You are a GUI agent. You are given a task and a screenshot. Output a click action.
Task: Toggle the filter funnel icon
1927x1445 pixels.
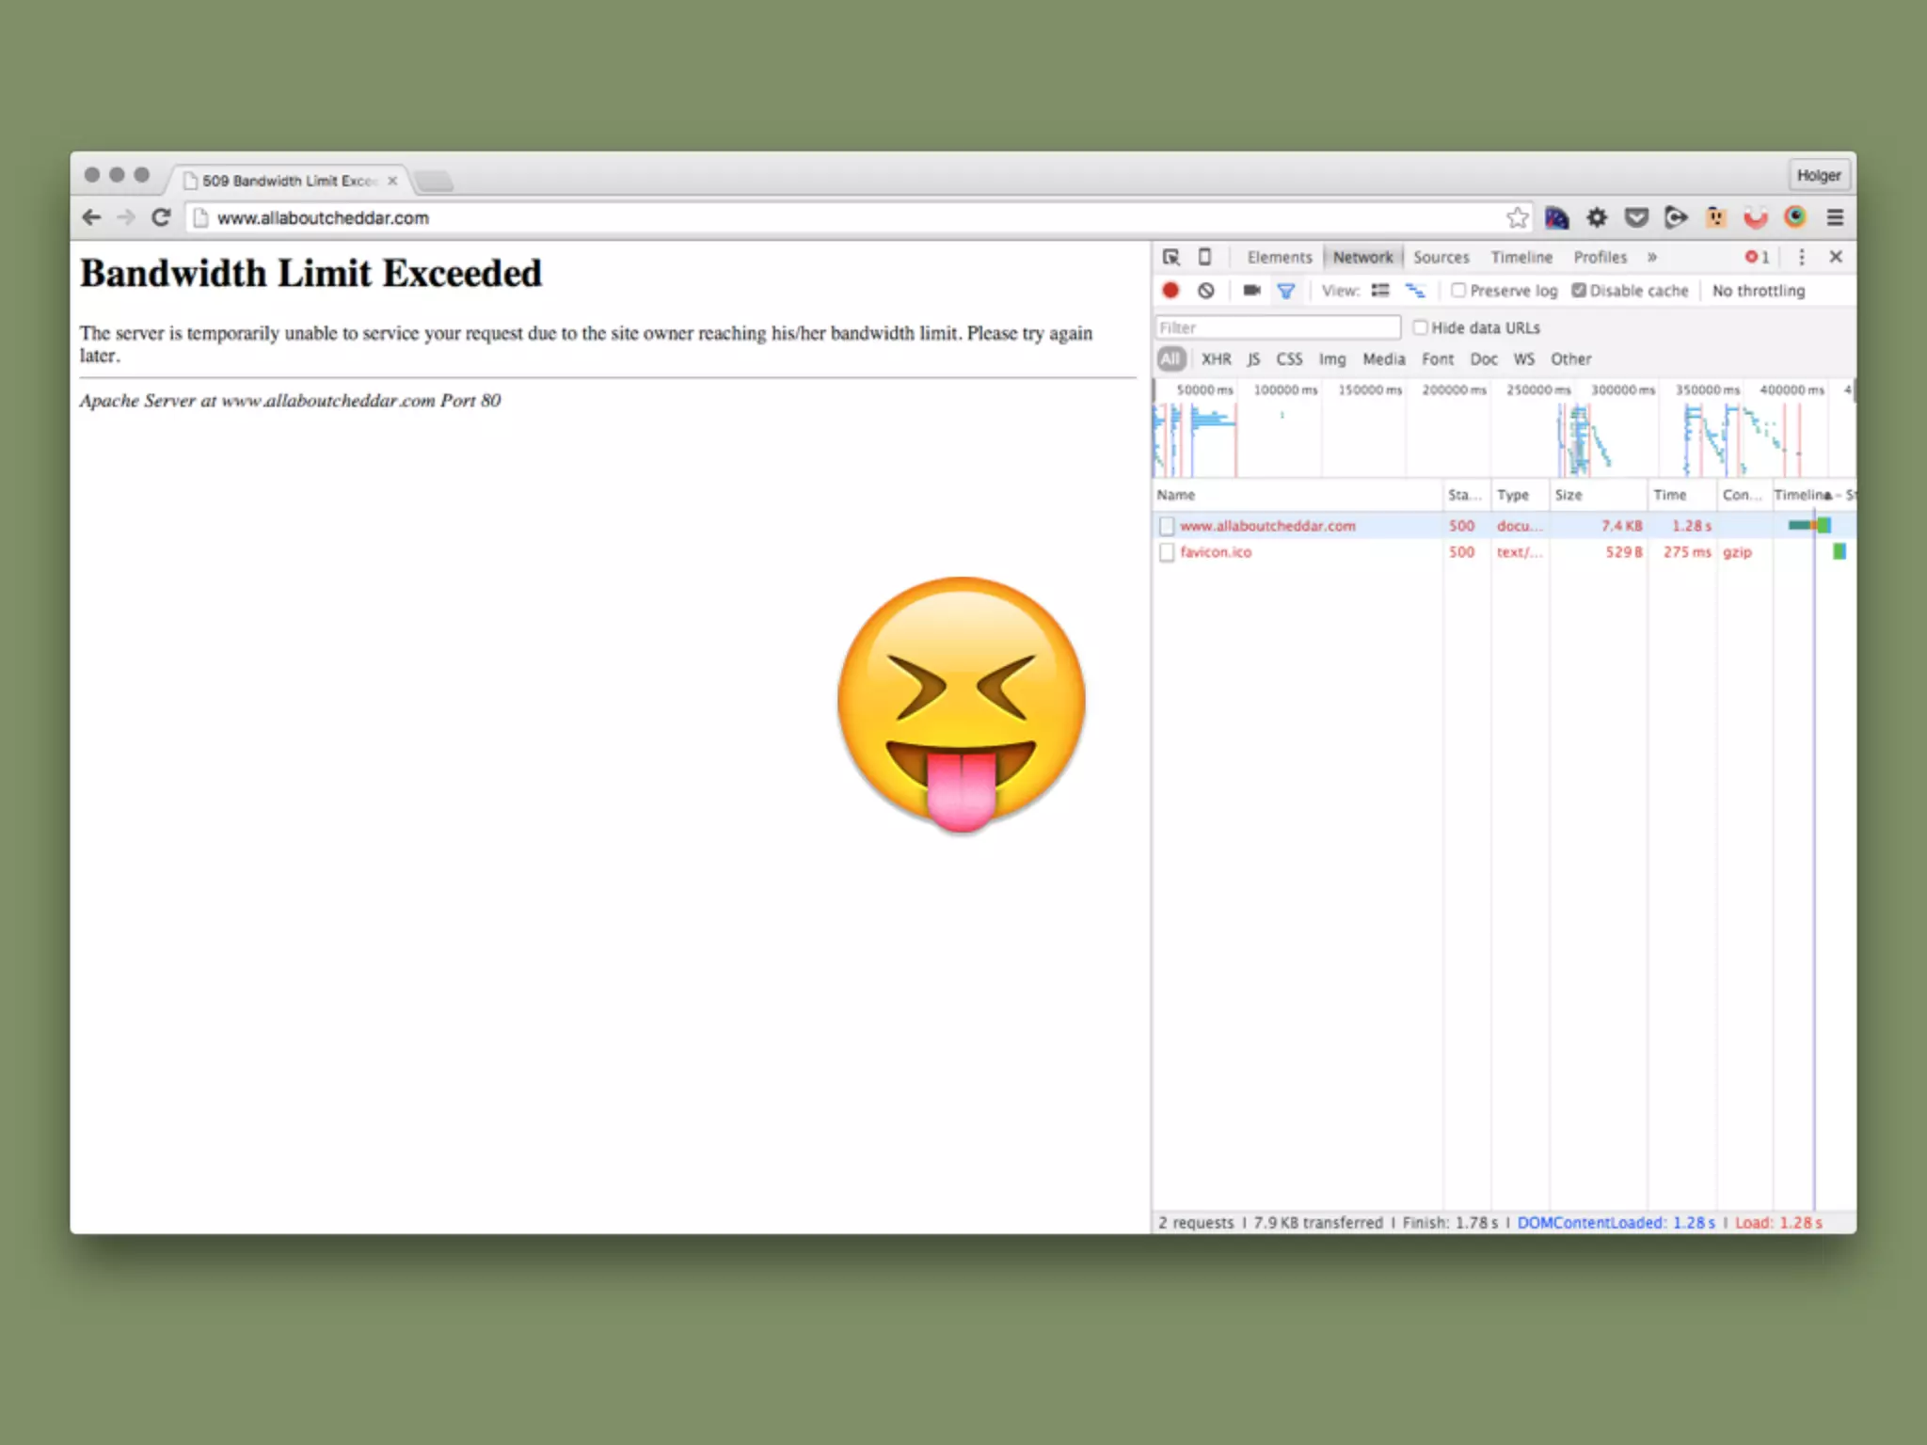click(x=1286, y=291)
